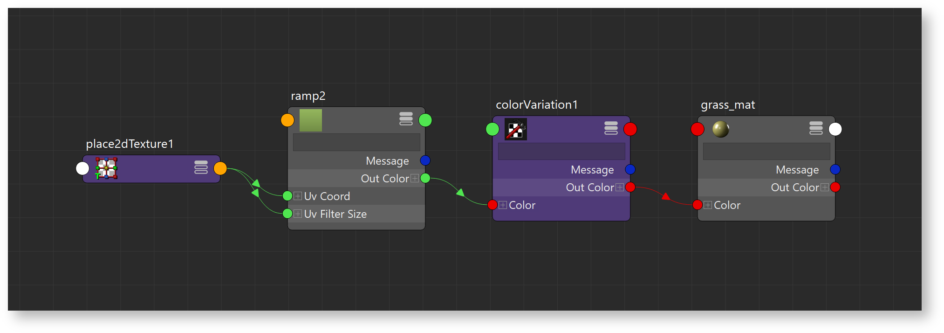Select the grass_mat node title

[x=728, y=105]
